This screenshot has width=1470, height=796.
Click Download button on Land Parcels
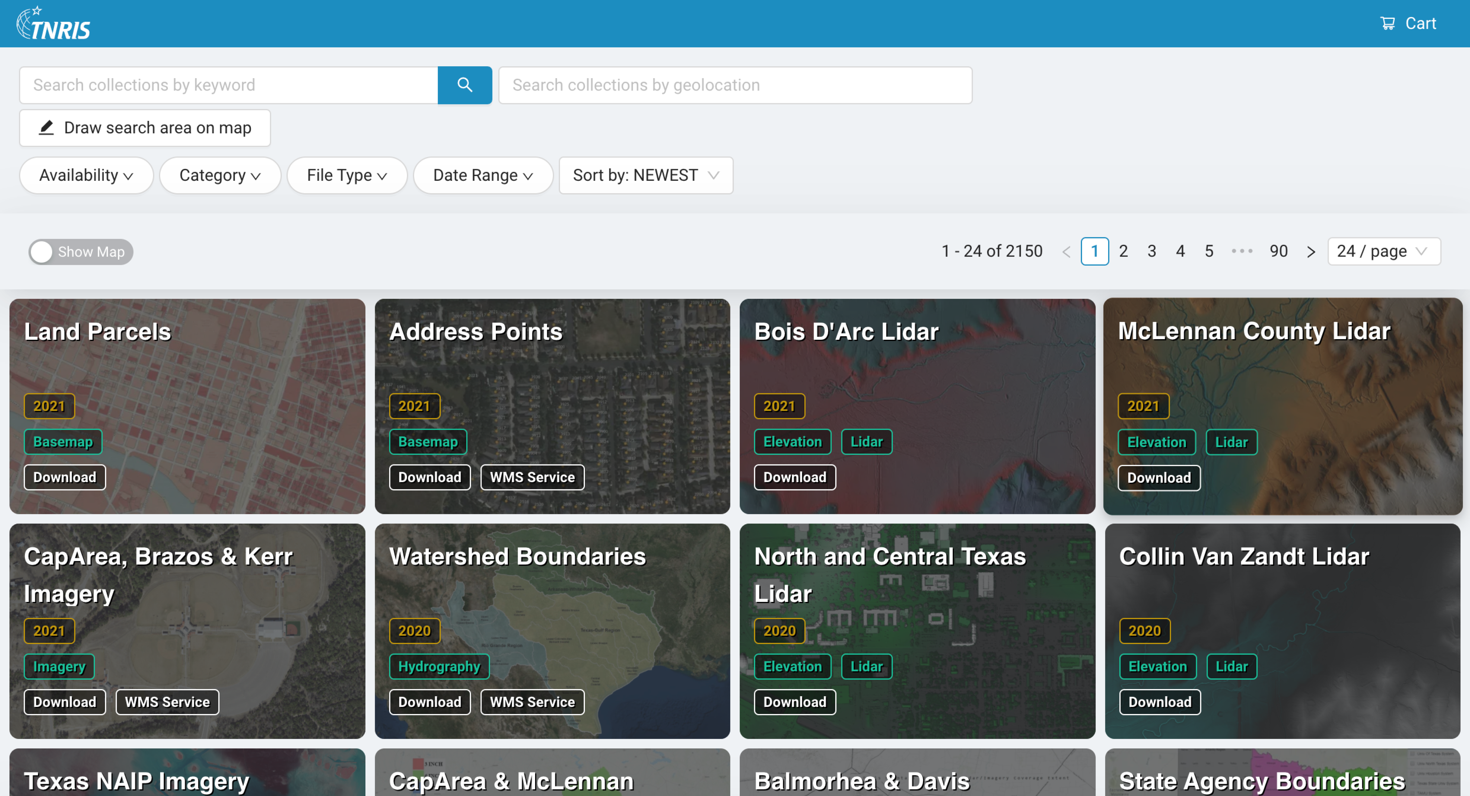[x=65, y=477]
